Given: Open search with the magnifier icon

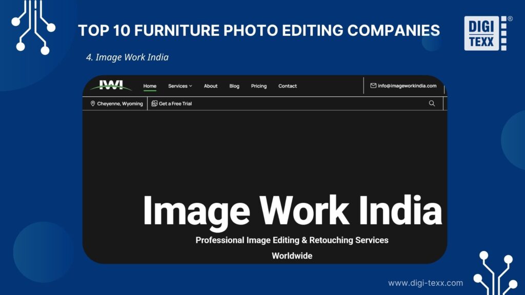Looking at the screenshot, I should pyautogui.click(x=432, y=103).
